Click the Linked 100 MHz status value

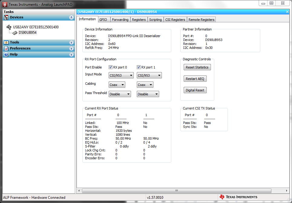123,123
